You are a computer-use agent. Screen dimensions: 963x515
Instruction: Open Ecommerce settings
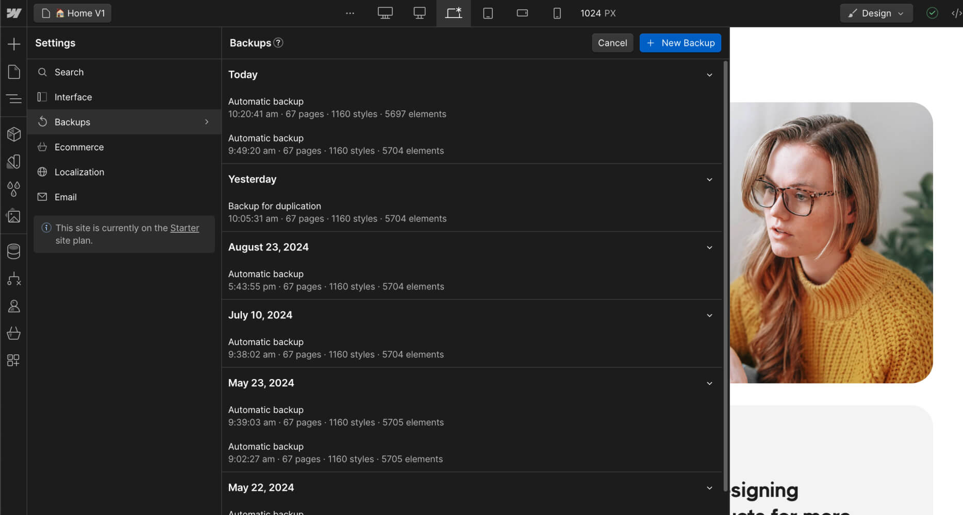124,147
